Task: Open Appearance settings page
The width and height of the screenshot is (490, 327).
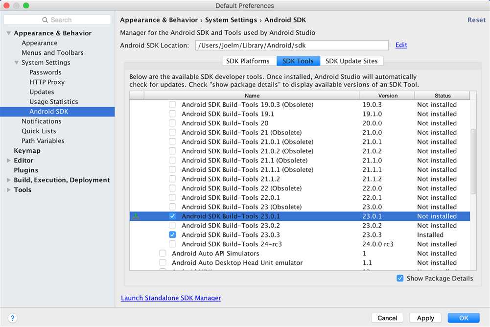Action: 39,43
